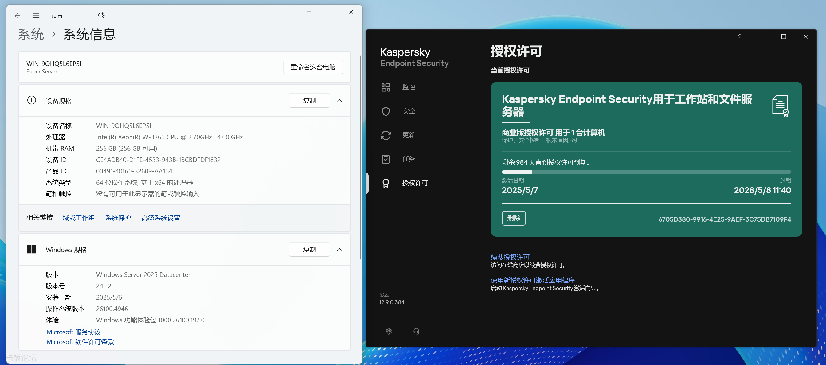Click the 剩余 984 天 license text
This screenshot has height=365, width=826.
pyautogui.click(x=546, y=162)
